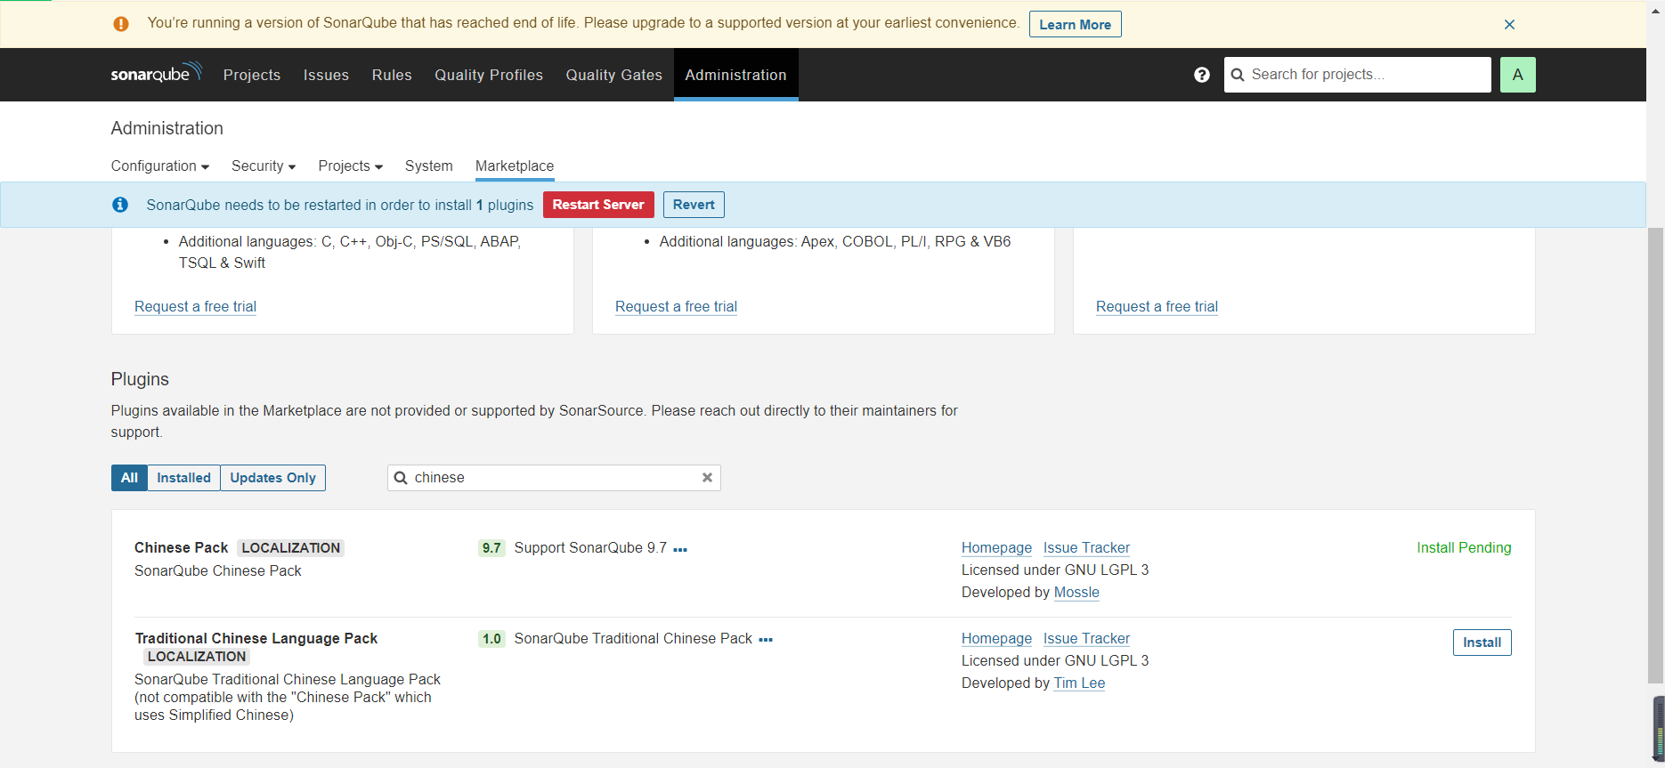Screen dimensions: 1665x768
Task: Revert the pending plugin install
Action: [x=694, y=205]
